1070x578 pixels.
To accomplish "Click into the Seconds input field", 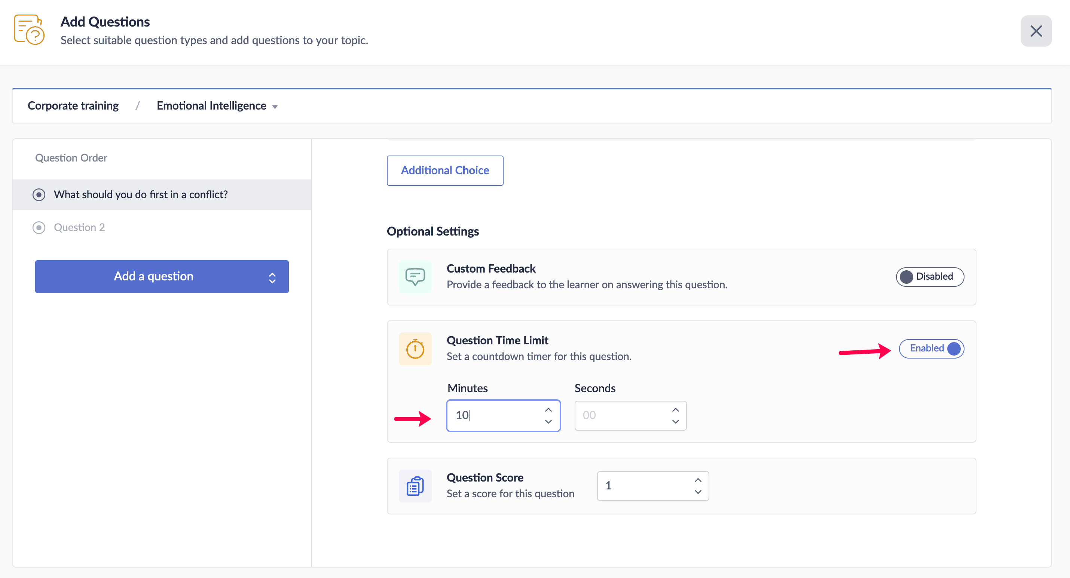I will pos(621,416).
